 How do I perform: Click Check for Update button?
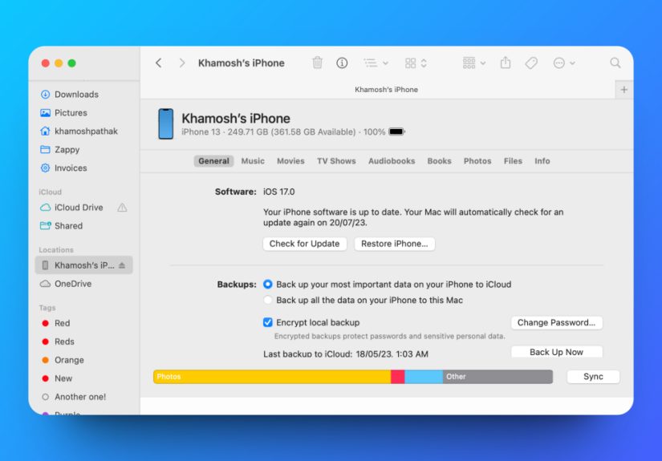(x=304, y=244)
